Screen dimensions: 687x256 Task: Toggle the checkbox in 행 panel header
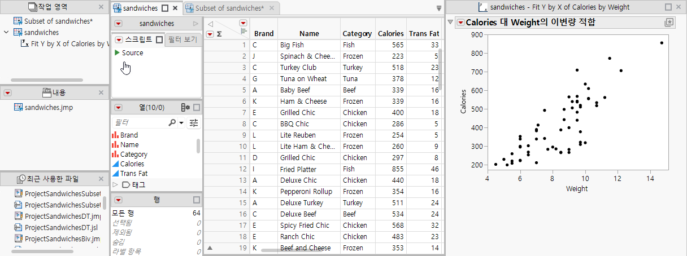click(196, 200)
